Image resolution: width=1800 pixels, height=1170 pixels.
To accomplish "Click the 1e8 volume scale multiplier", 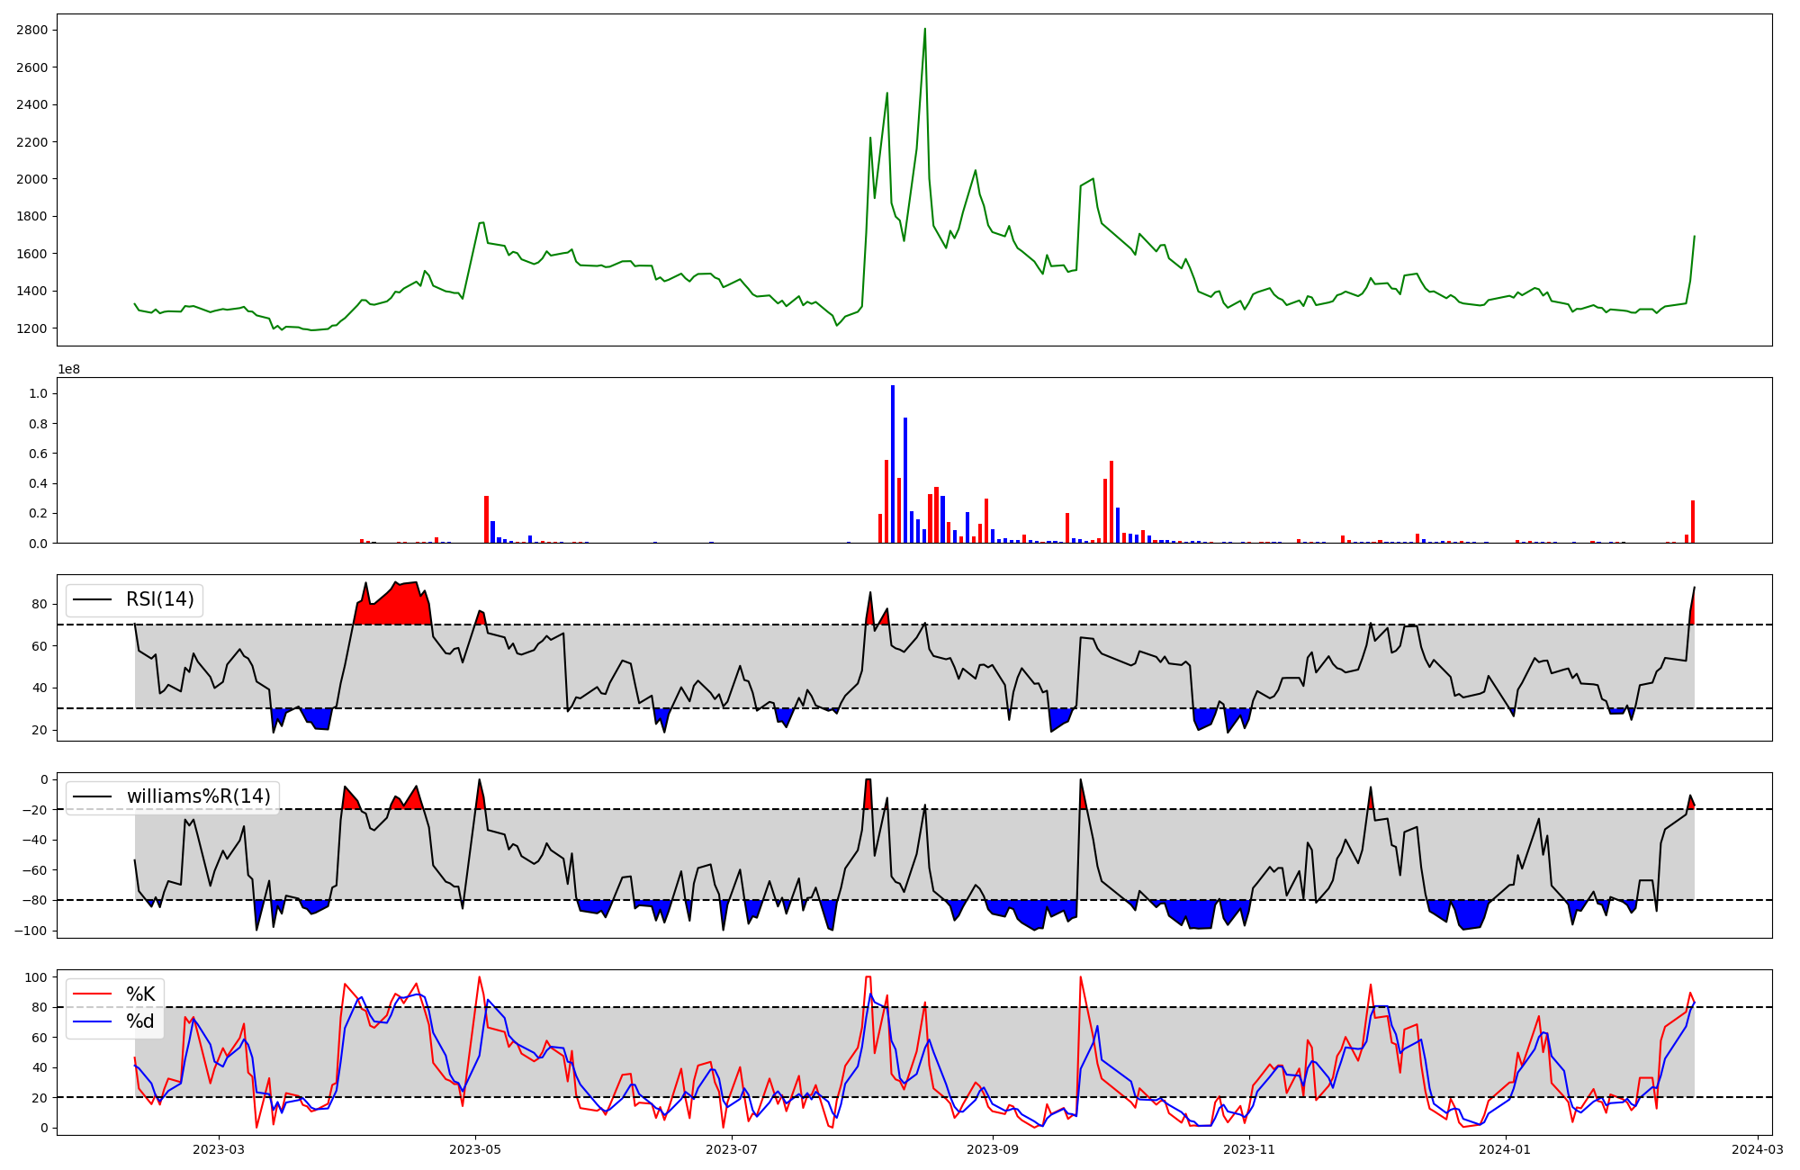I will click(68, 370).
